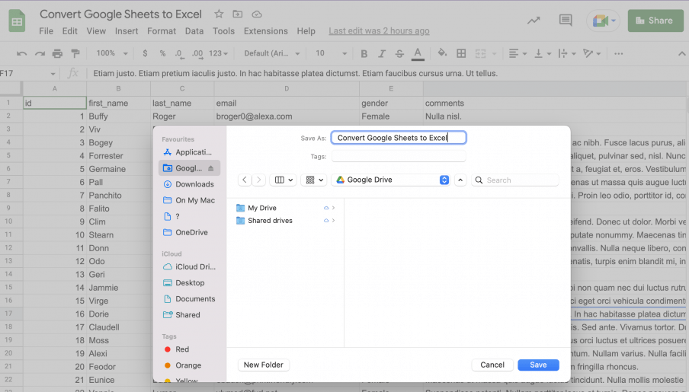Open the Borders tool
The width and height of the screenshot is (689, 392).
click(461, 53)
